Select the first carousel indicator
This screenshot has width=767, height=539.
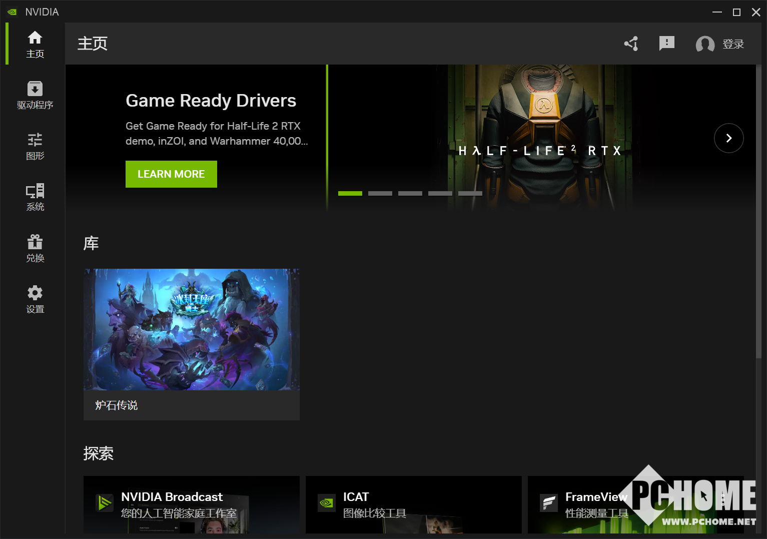tap(350, 193)
